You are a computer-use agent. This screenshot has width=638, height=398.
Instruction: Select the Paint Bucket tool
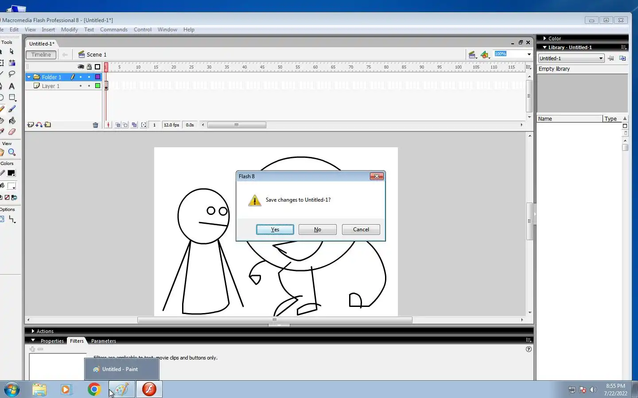pos(12,120)
